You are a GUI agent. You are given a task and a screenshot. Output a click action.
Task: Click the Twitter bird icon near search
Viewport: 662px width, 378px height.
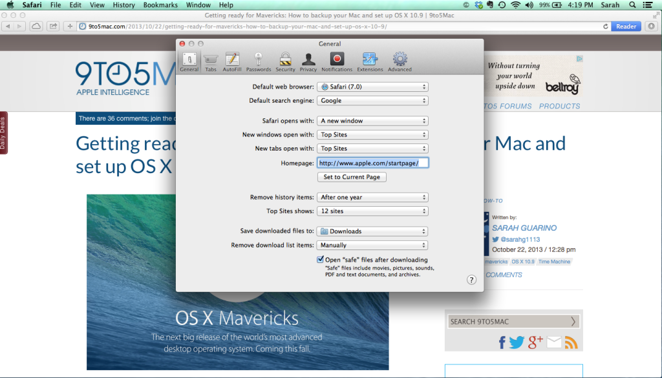(517, 342)
